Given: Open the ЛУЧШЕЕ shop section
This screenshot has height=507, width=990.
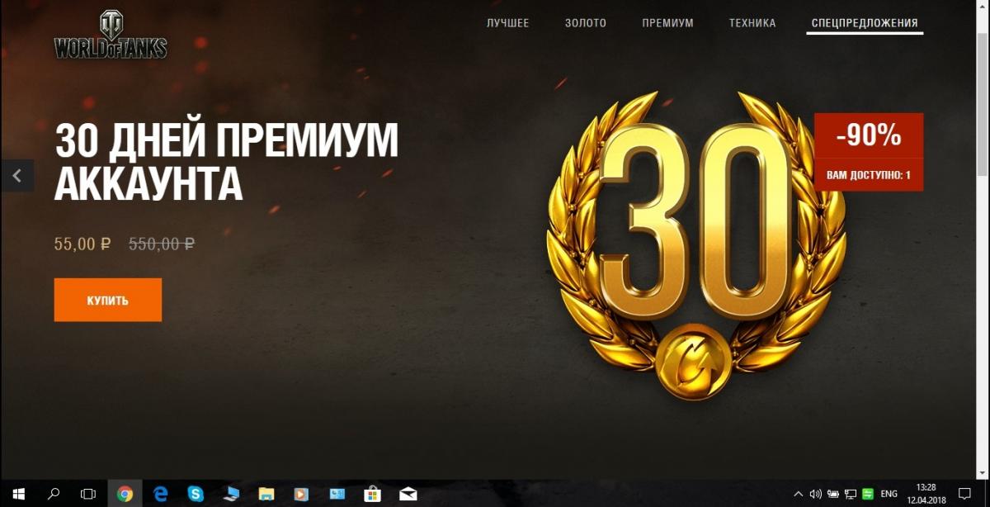Looking at the screenshot, I should pos(507,23).
